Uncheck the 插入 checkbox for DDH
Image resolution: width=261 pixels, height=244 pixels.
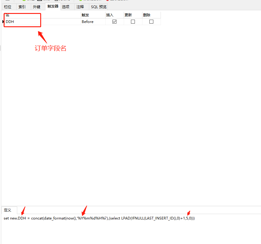(x=114, y=22)
